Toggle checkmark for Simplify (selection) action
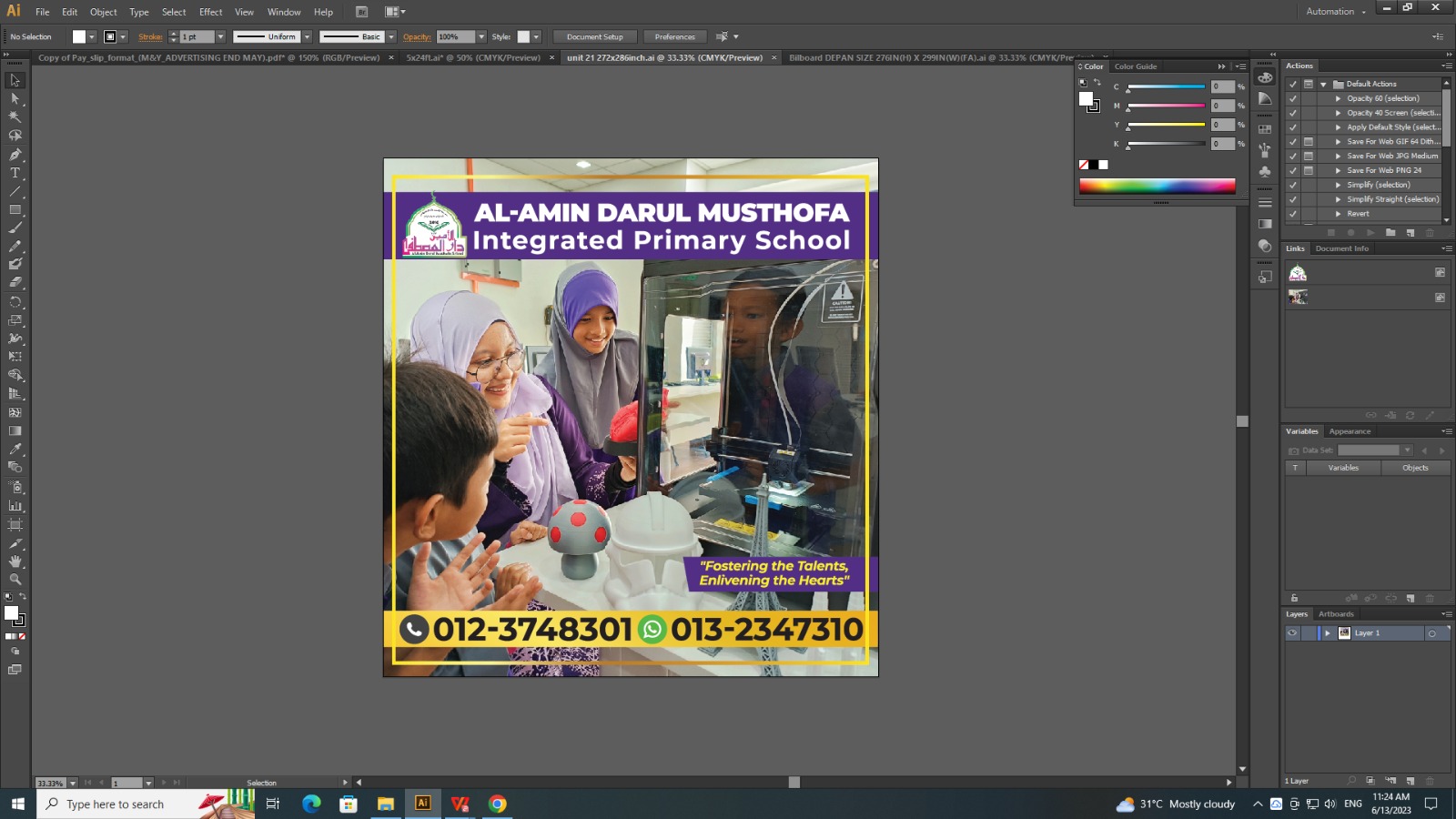Image resolution: width=1456 pixels, height=819 pixels. [1293, 185]
